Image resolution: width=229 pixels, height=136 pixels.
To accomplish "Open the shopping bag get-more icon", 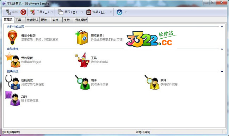I will pos(82,38).
